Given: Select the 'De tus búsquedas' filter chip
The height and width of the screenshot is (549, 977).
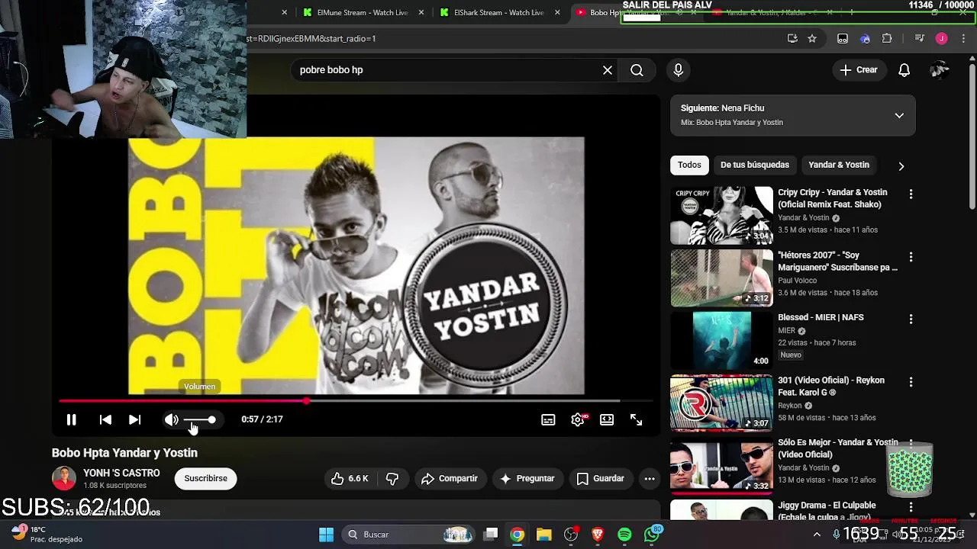Looking at the screenshot, I should click(755, 165).
